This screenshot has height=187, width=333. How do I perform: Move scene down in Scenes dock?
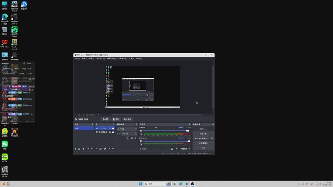pos(92,149)
